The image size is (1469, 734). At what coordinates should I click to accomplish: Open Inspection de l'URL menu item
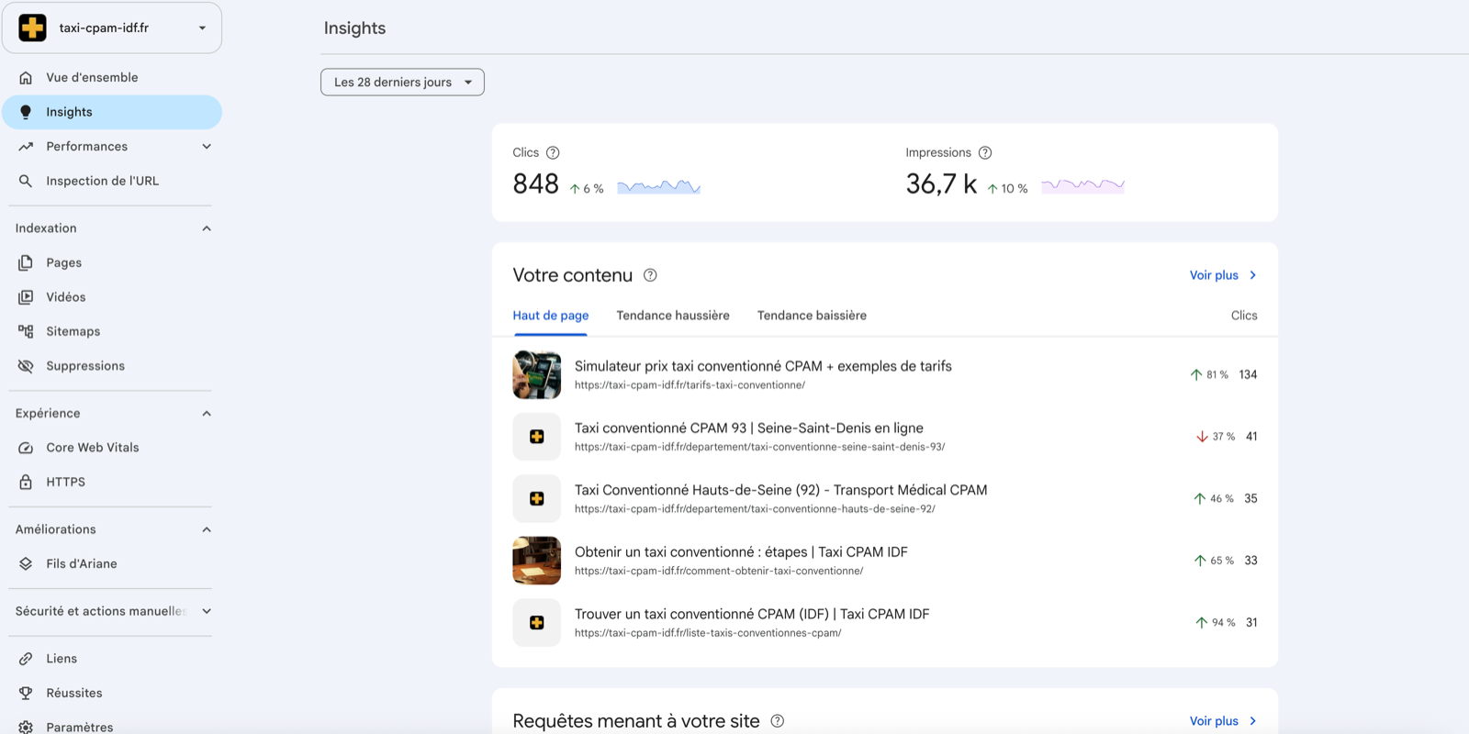click(x=102, y=181)
